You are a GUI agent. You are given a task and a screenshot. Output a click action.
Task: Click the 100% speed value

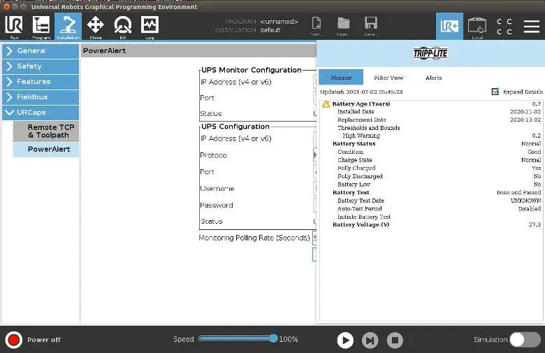point(289,339)
